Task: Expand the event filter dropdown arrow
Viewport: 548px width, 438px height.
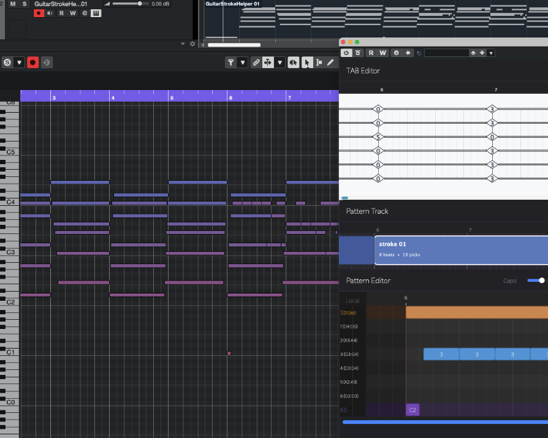Action: (243, 62)
